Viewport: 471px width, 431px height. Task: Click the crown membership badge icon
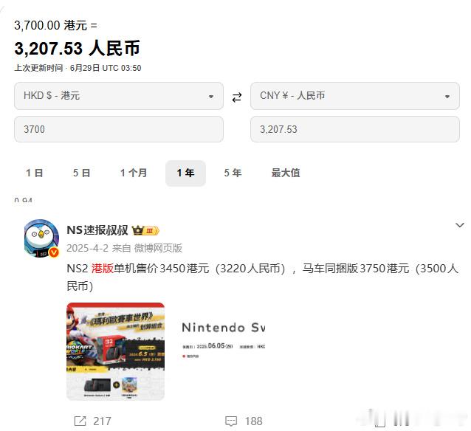(x=145, y=230)
